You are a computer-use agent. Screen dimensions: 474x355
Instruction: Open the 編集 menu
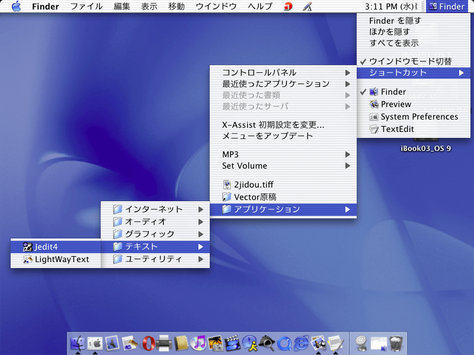(122, 7)
